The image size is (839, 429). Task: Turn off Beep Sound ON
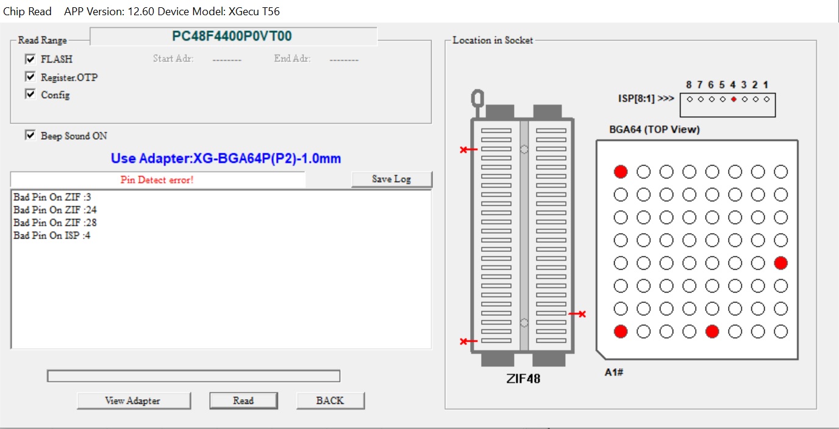click(x=30, y=135)
